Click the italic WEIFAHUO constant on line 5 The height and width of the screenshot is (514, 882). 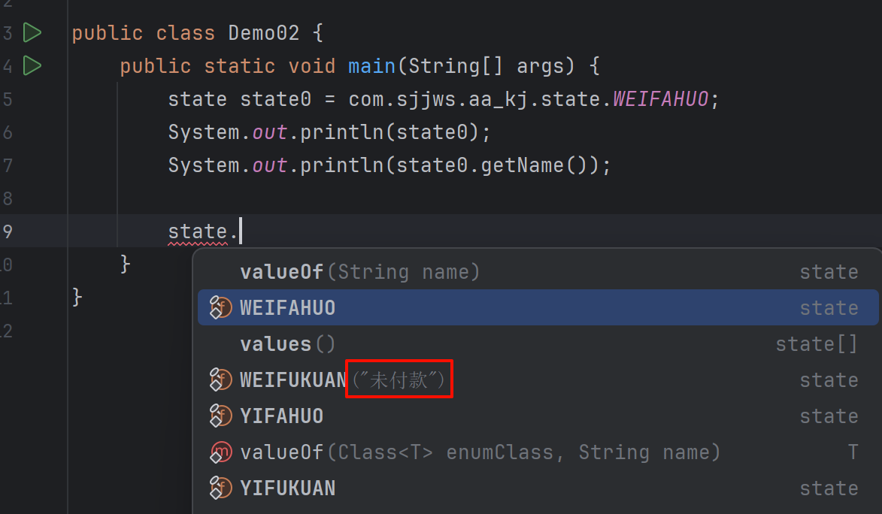click(x=660, y=100)
